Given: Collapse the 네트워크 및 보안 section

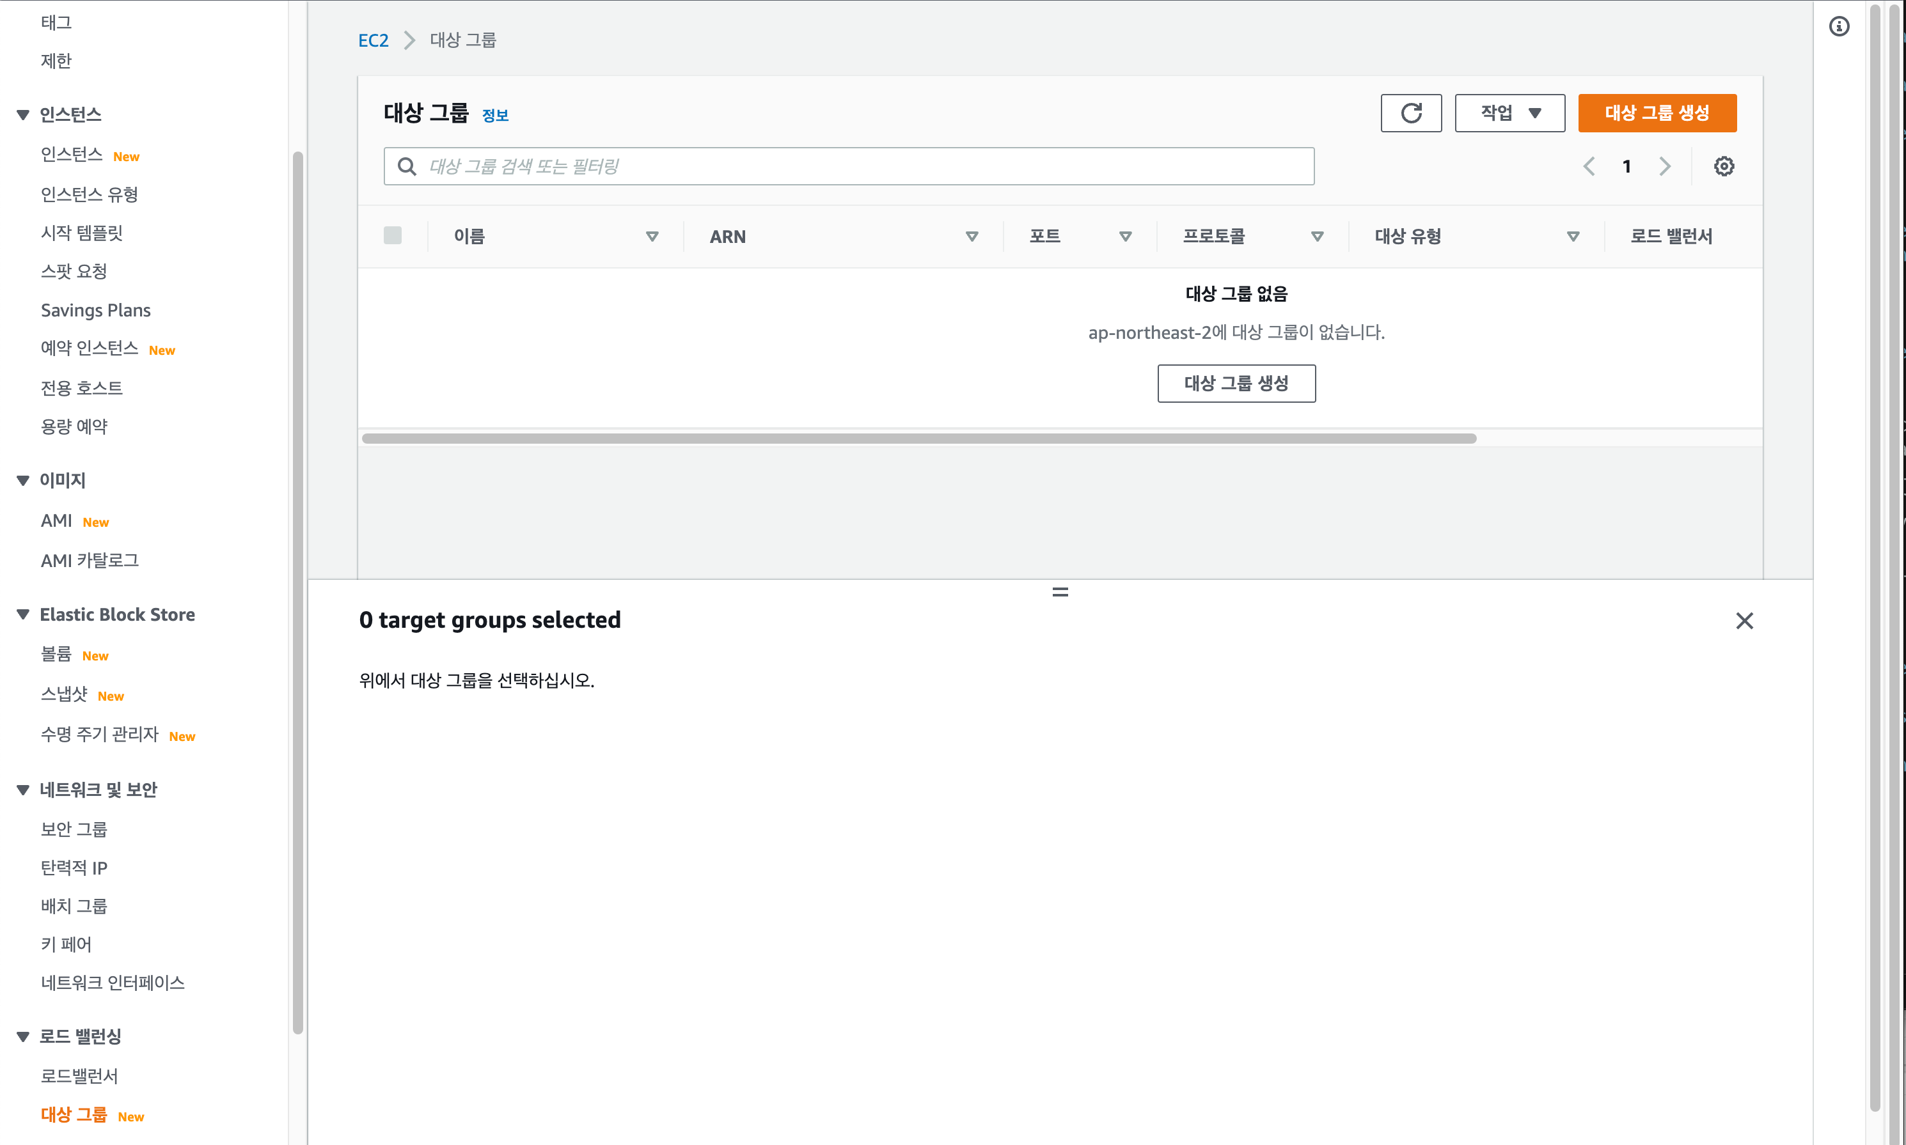Looking at the screenshot, I should click(x=23, y=790).
